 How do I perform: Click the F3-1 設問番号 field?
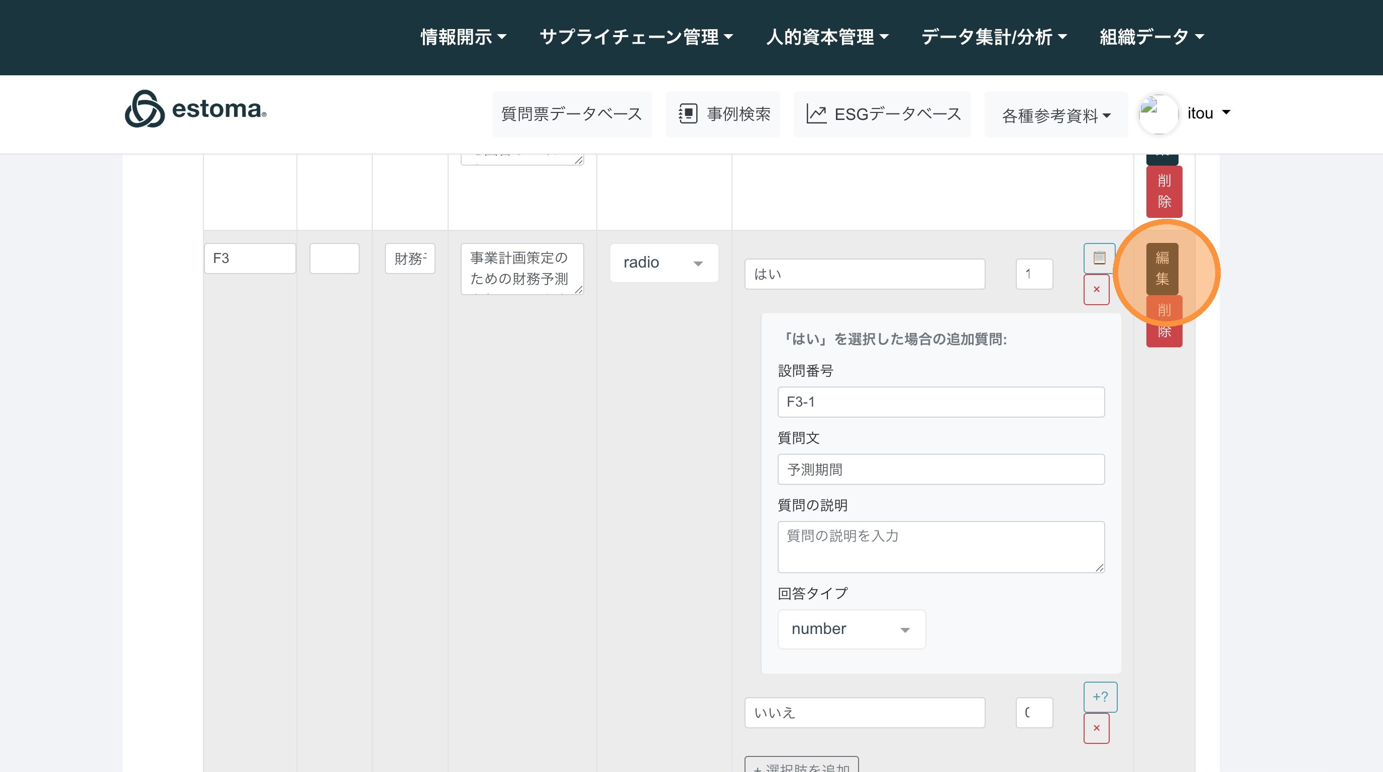940,402
